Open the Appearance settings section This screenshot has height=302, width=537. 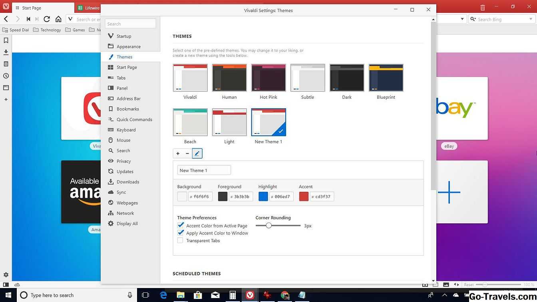[128, 46]
